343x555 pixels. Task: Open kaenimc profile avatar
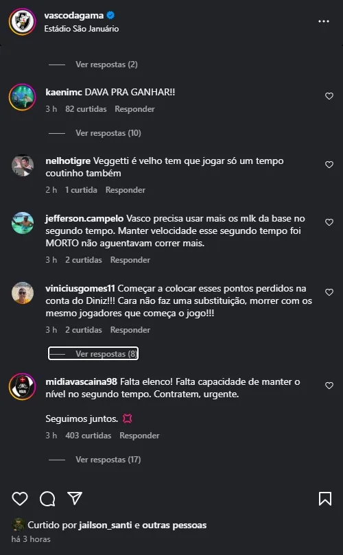pos(23,97)
